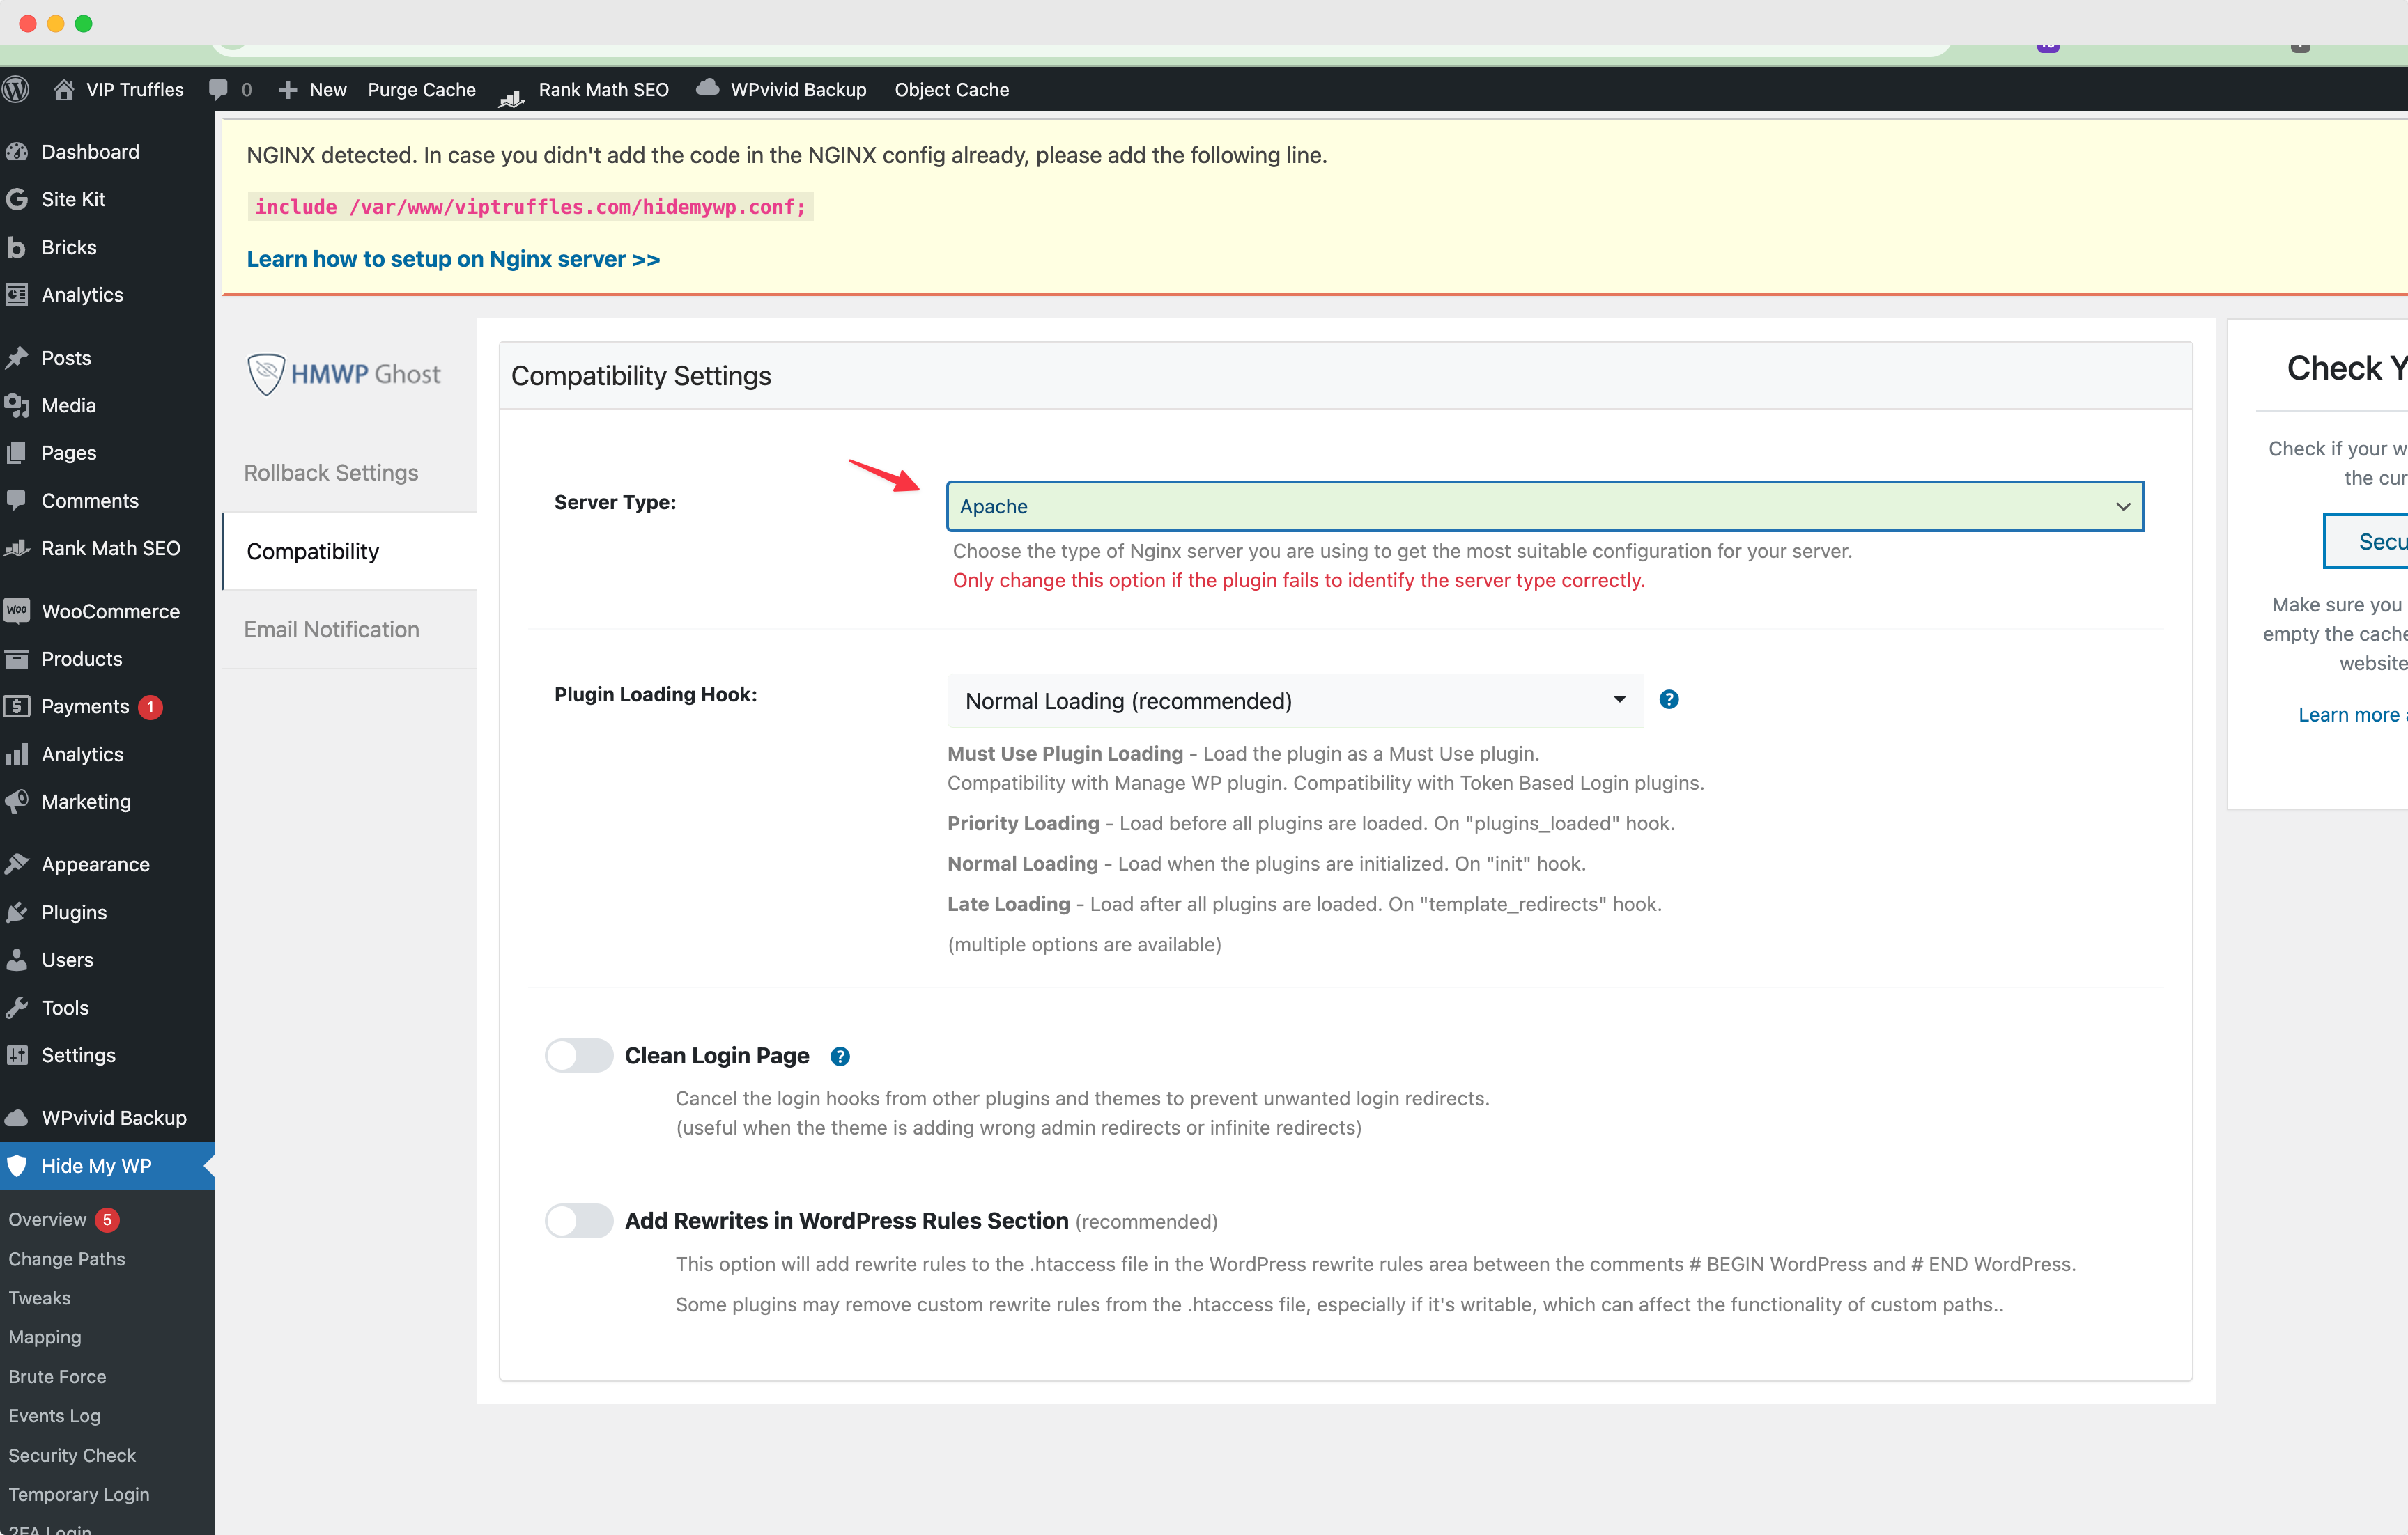This screenshot has width=2408, height=1535.
Task: Click the Purge Cache admin bar item
Action: pyautogui.click(x=421, y=89)
